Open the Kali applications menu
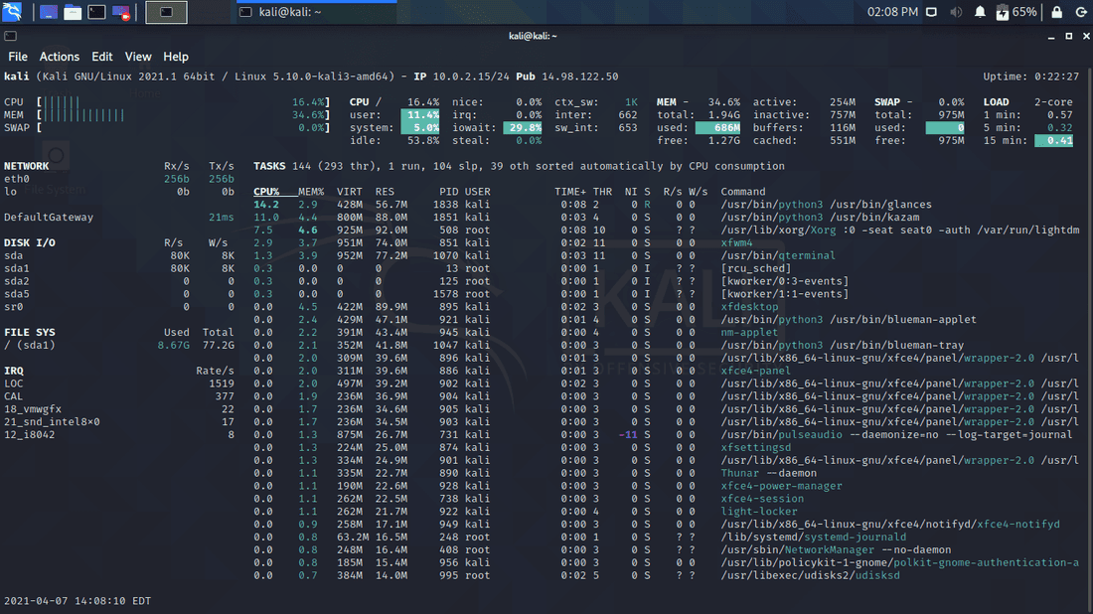The width and height of the screenshot is (1093, 614). pos(14,12)
